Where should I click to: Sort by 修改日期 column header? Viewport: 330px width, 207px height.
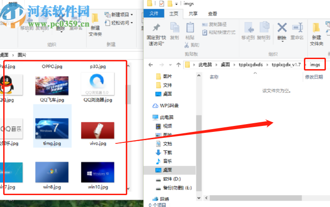point(314,77)
